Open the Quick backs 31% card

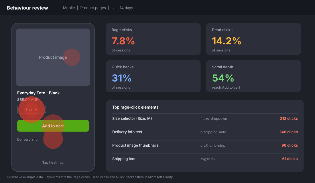point(153,76)
